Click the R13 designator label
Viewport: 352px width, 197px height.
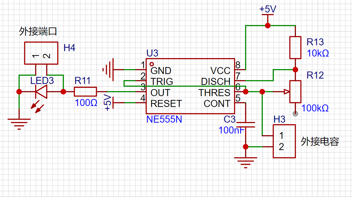point(315,42)
